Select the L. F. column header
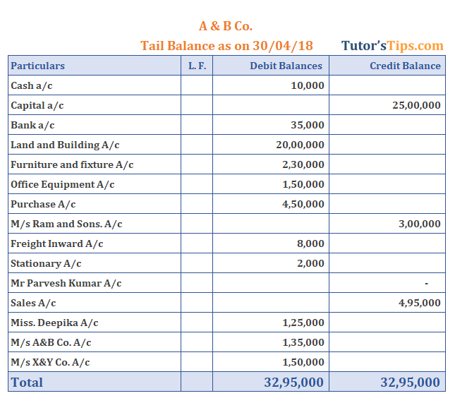 click(x=197, y=66)
